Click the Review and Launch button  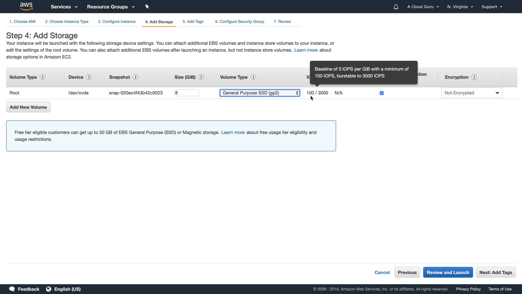tap(448, 272)
